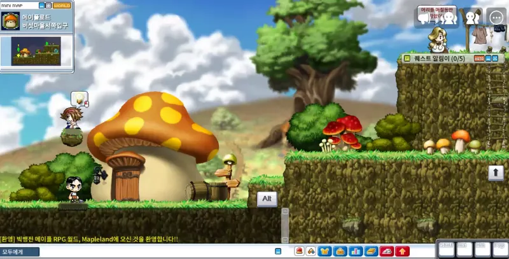
Task: Open the three-dots more menu
Action: (496, 18)
